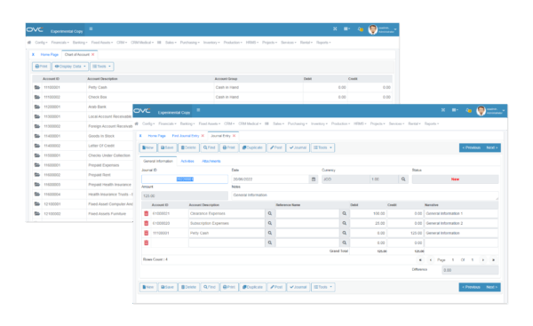The height and width of the screenshot is (326, 533).
Task: Go to last page of journal rows
Action: tap(494, 260)
